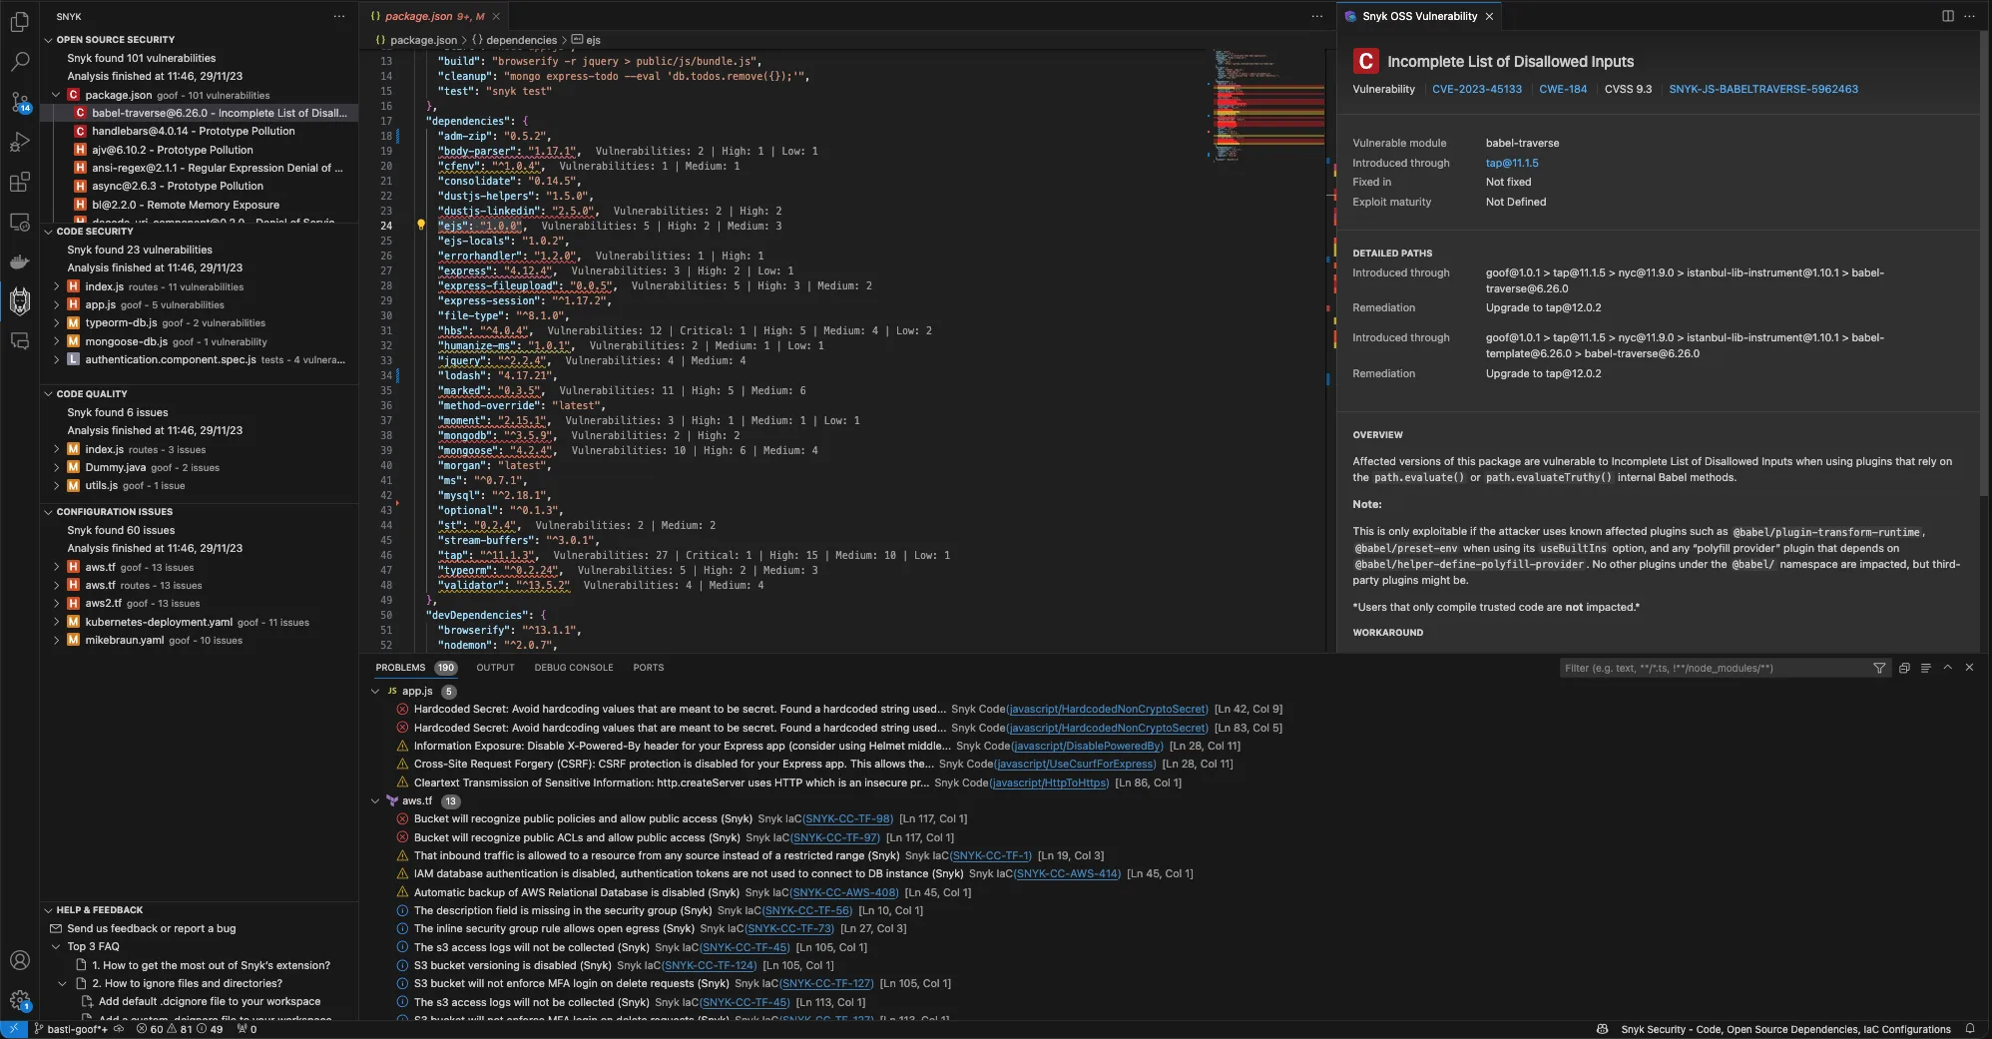1992x1039 pixels.
Task: Expand index.js routes under Code Security
Action: coord(56,286)
